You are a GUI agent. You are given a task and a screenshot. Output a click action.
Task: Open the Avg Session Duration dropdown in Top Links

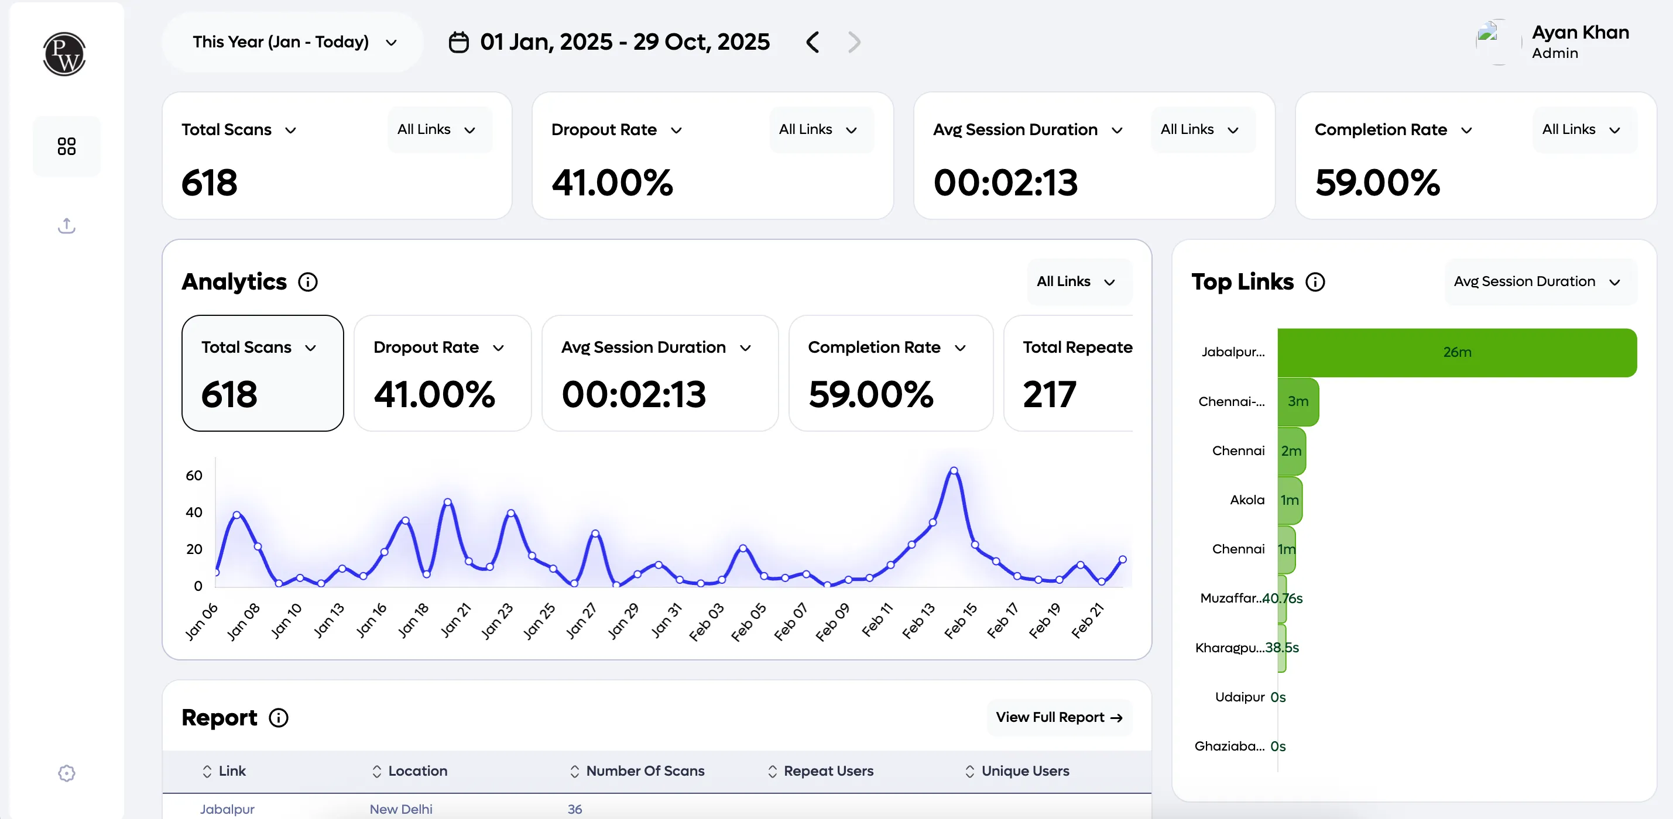click(1539, 281)
